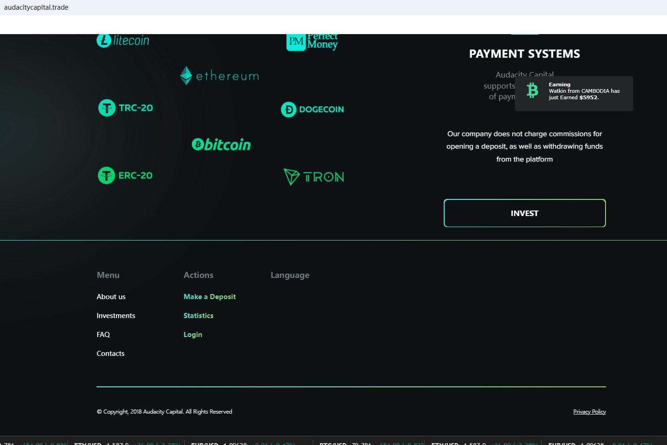Click the Menu footer column heading

click(x=108, y=275)
